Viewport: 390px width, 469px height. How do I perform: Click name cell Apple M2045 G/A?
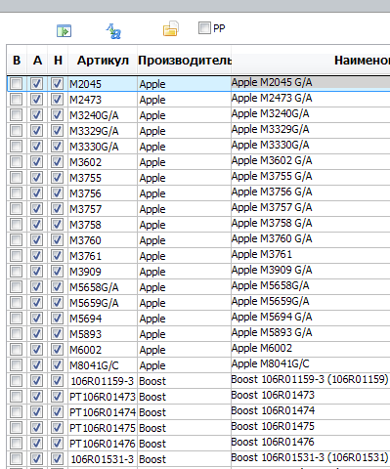pyautogui.click(x=311, y=83)
